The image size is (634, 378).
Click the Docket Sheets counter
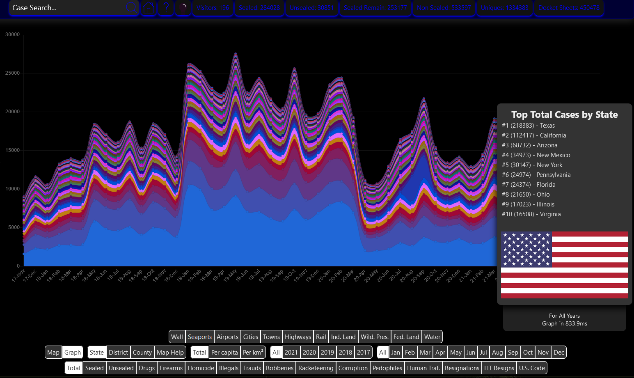tap(569, 8)
